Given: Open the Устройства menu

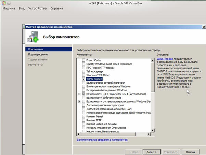Looking at the screenshot, I should coord(37,9).
